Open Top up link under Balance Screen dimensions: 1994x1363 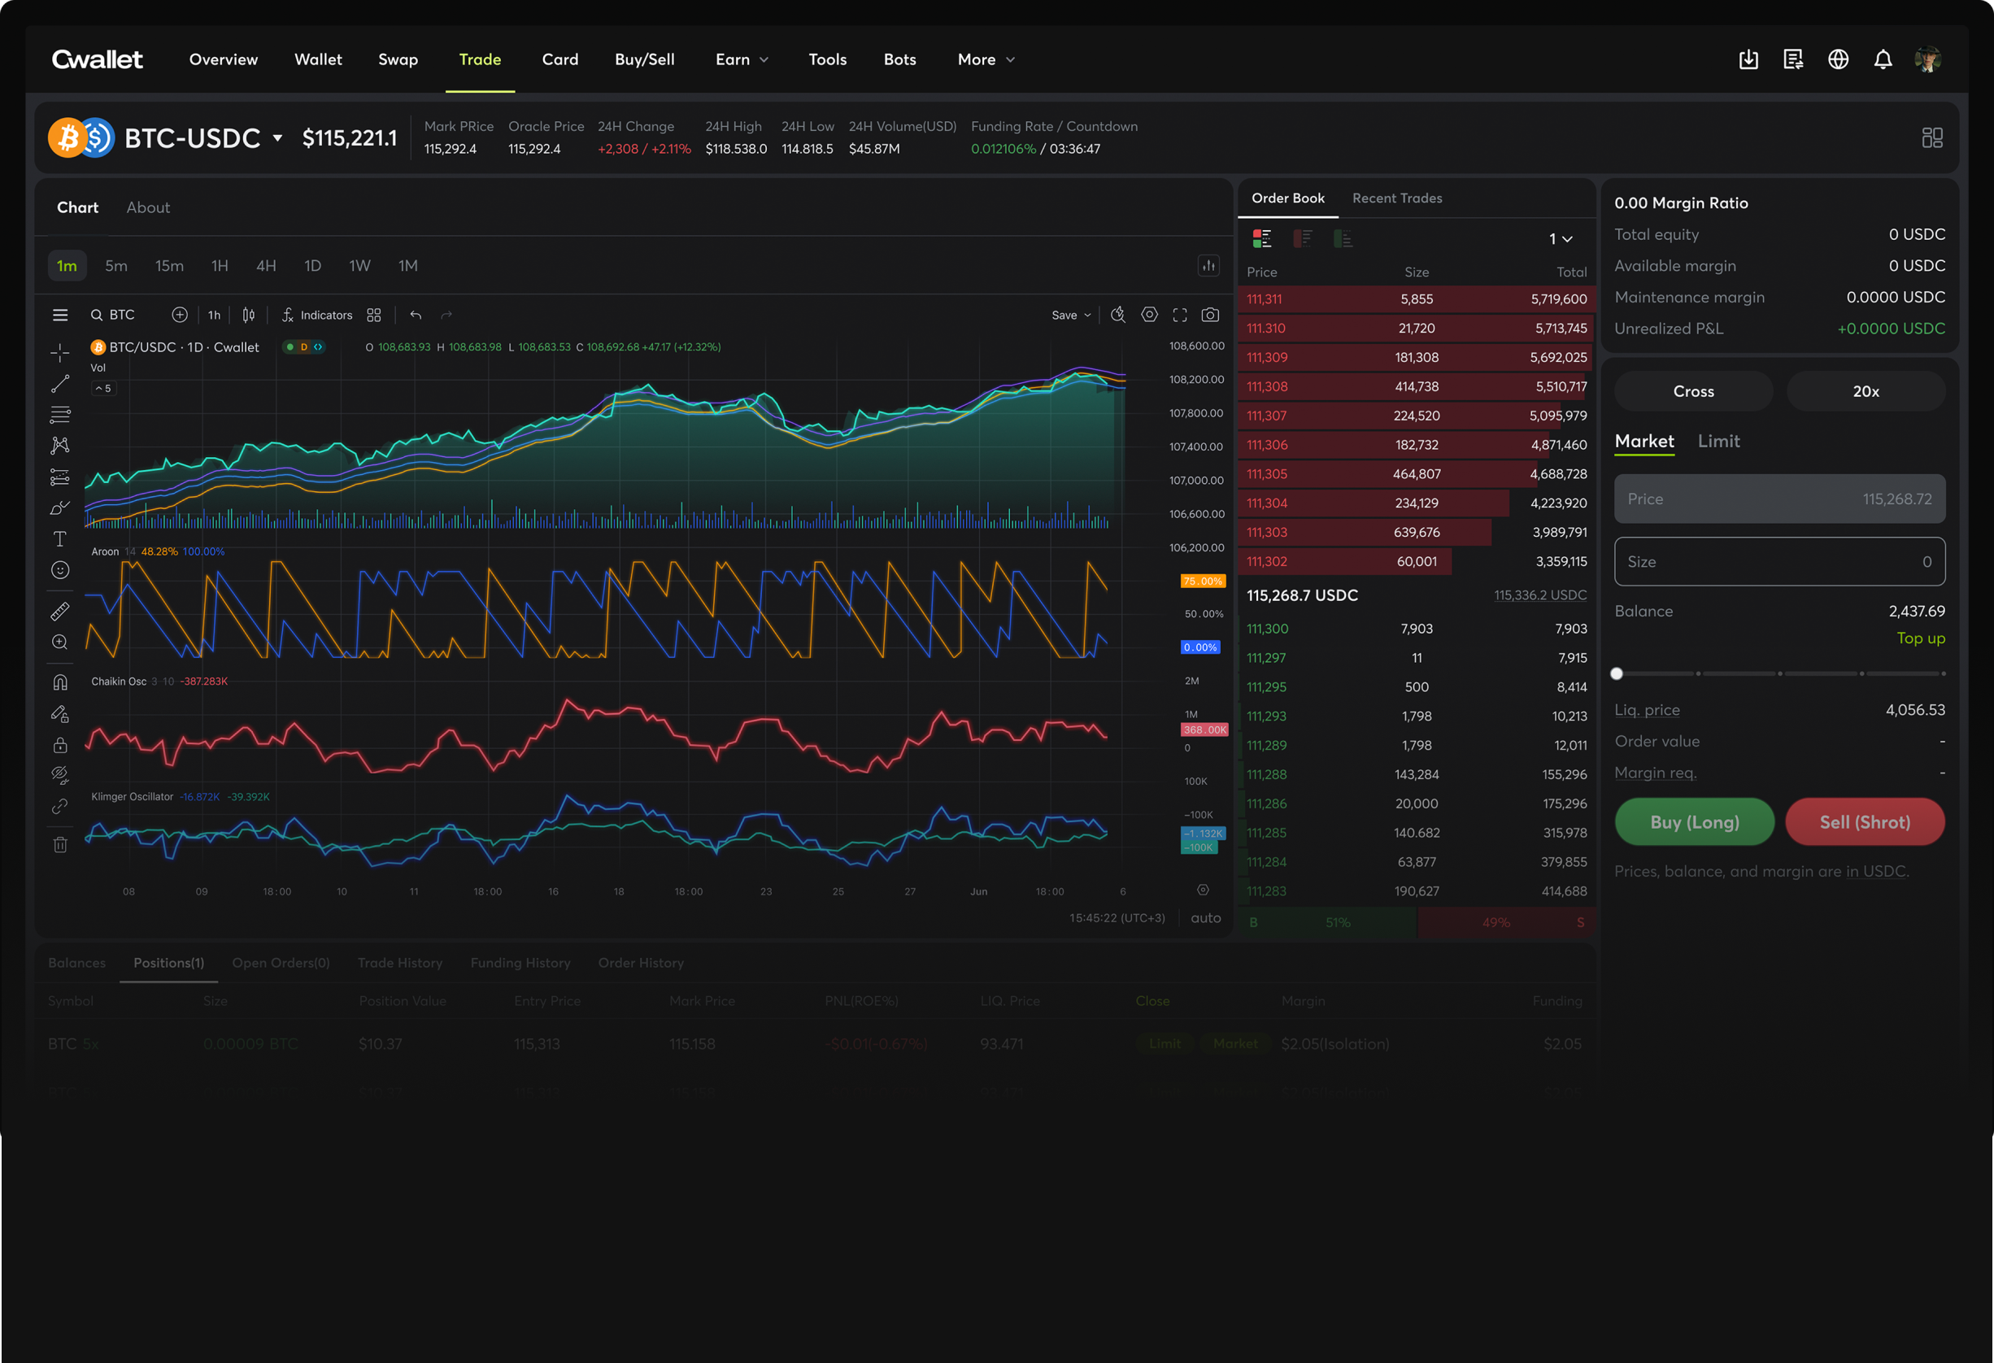pos(1920,638)
